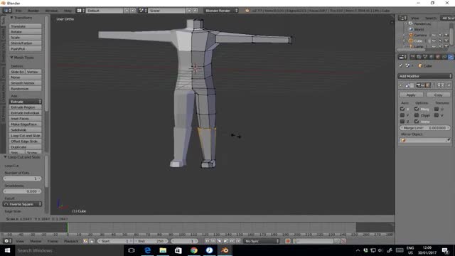The width and height of the screenshot is (455, 256).
Task: Open the Help menu
Action: [68, 11]
